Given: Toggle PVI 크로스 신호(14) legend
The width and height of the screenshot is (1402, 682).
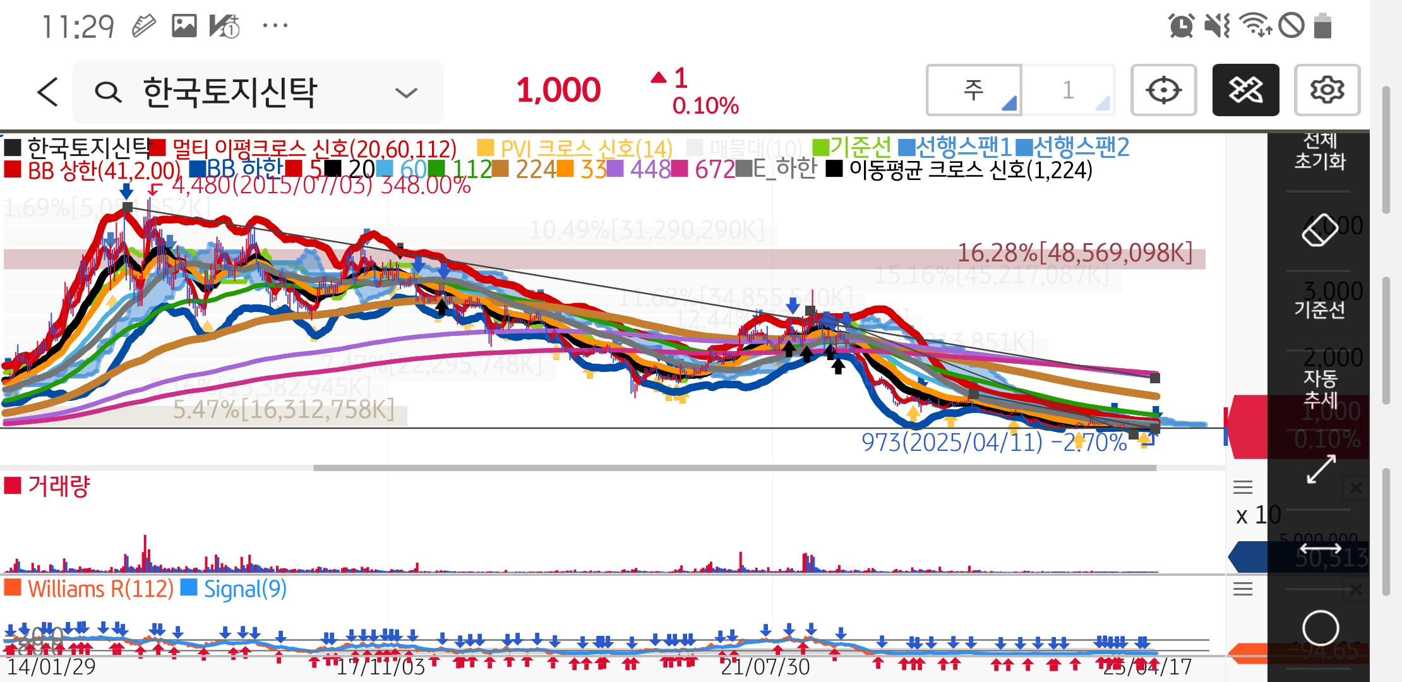Looking at the screenshot, I should (575, 149).
